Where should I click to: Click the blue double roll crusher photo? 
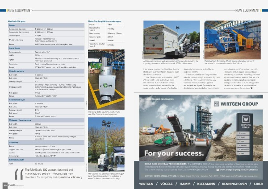(x=232, y=40)
